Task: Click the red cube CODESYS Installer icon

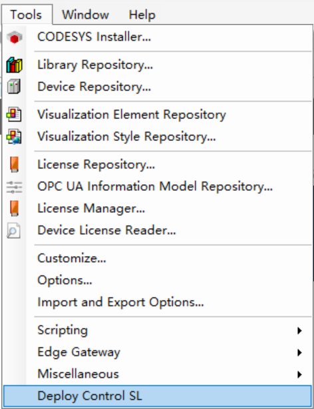Action: [15, 37]
